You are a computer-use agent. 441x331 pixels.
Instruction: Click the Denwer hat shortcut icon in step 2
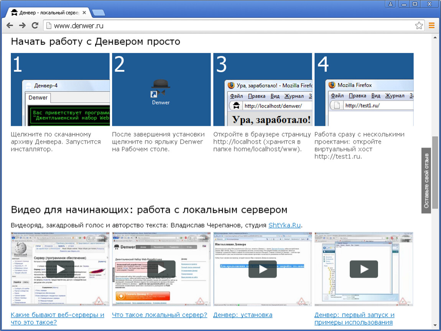coord(160,88)
